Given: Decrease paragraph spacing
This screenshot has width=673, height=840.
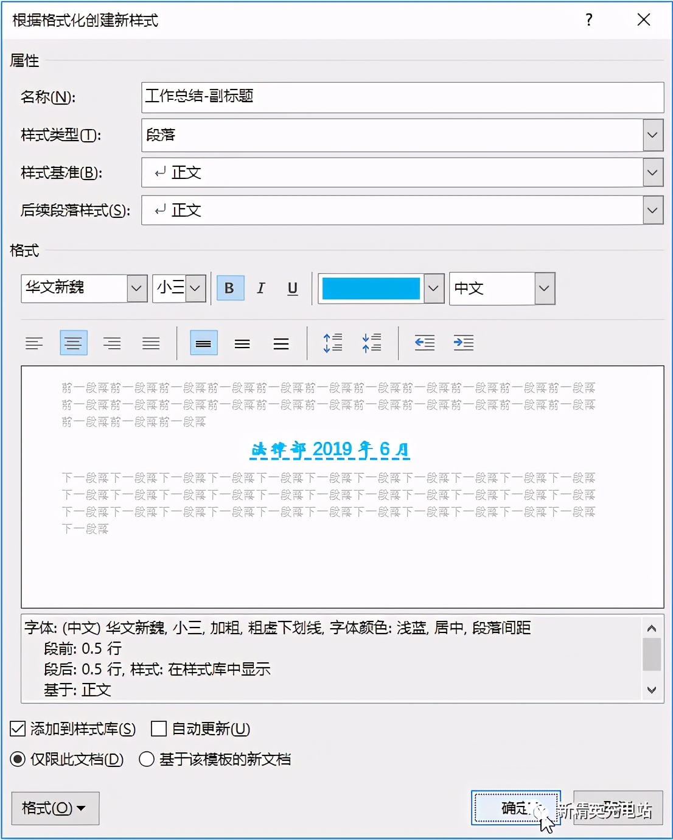Looking at the screenshot, I should pyautogui.click(x=372, y=343).
